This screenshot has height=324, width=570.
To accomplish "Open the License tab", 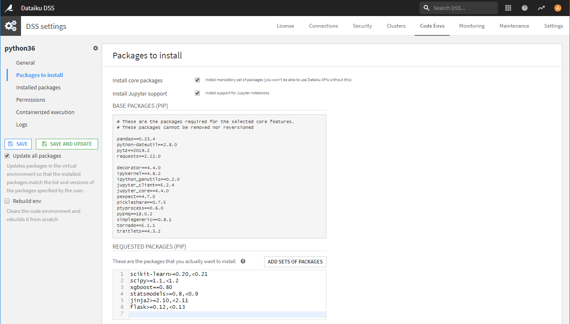I will point(285,26).
